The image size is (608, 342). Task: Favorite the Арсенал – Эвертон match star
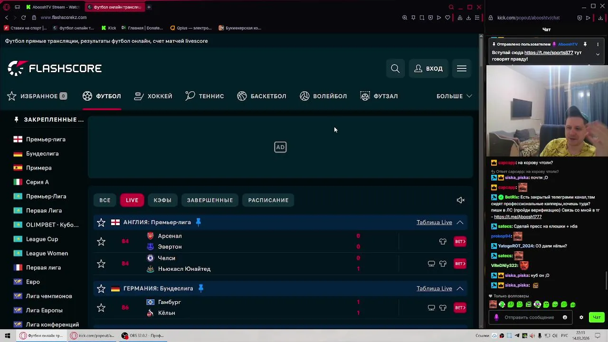[x=101, y=241]
